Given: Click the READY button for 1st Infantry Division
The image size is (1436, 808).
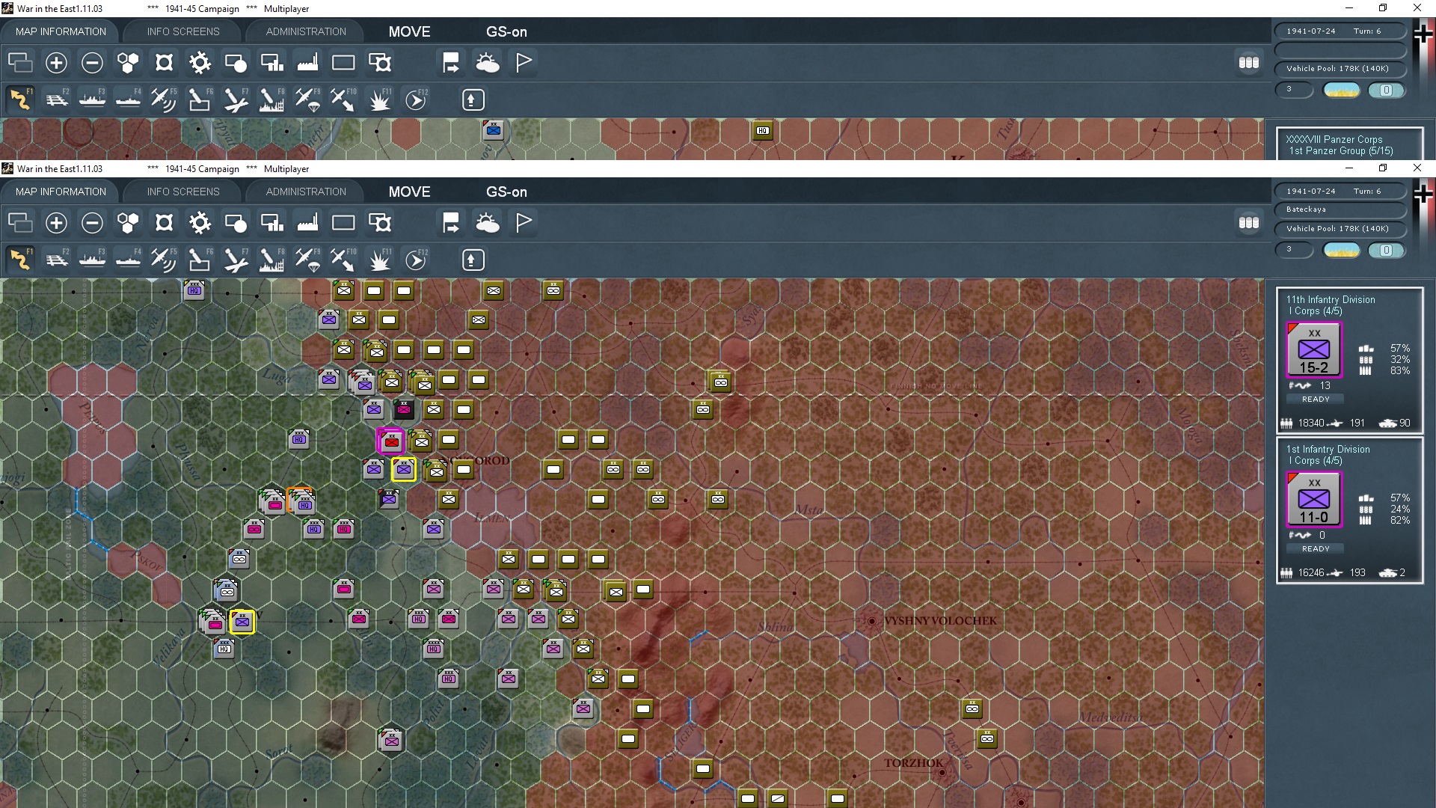Looking at the screenshot, I should coord(1315,548).
